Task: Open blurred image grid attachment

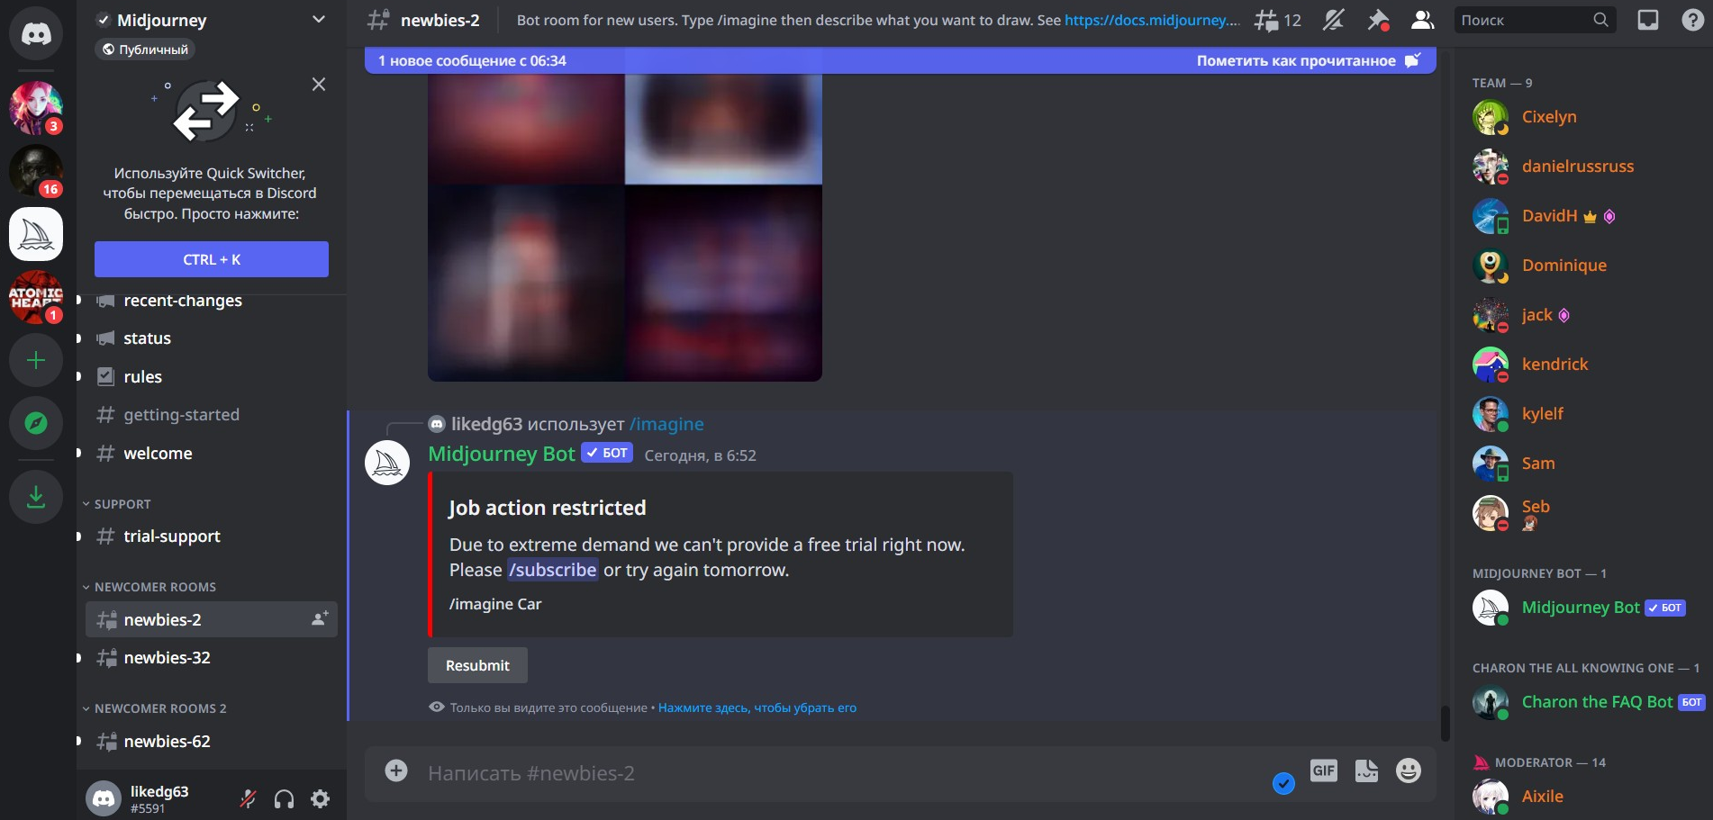Action: pos(625,228)
